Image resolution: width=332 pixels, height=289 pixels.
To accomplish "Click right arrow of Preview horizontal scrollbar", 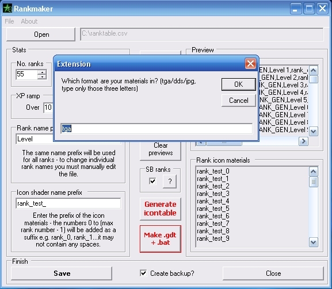I will click(x=303, y=141).
